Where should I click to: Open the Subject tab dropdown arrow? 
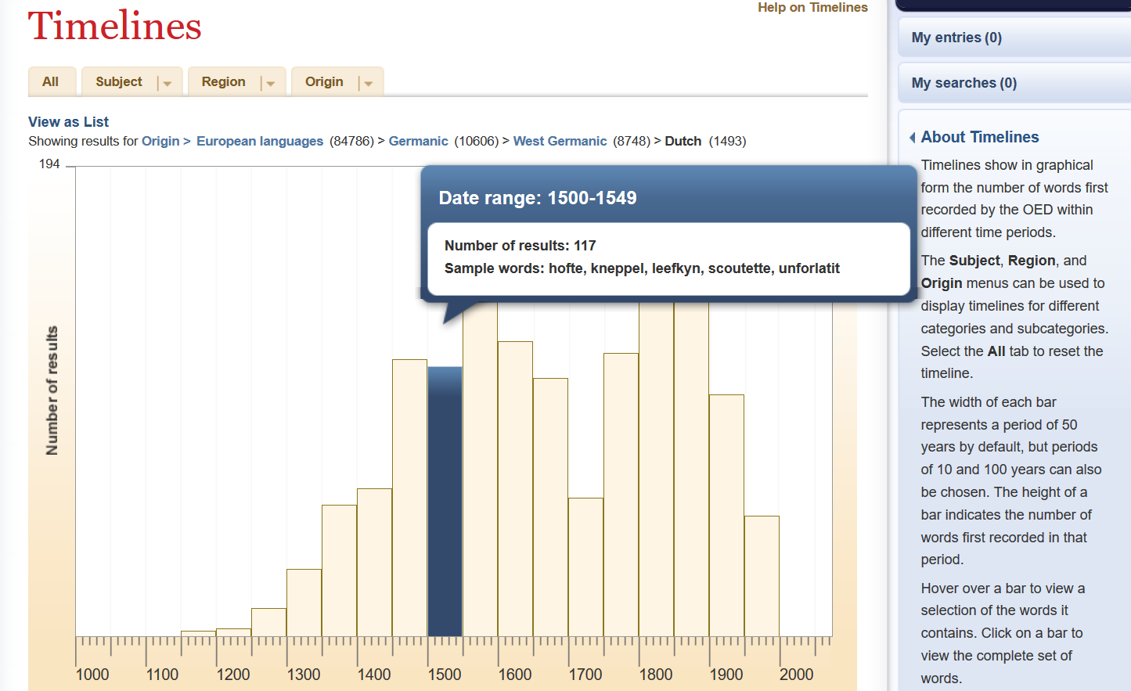click(167, 83)
